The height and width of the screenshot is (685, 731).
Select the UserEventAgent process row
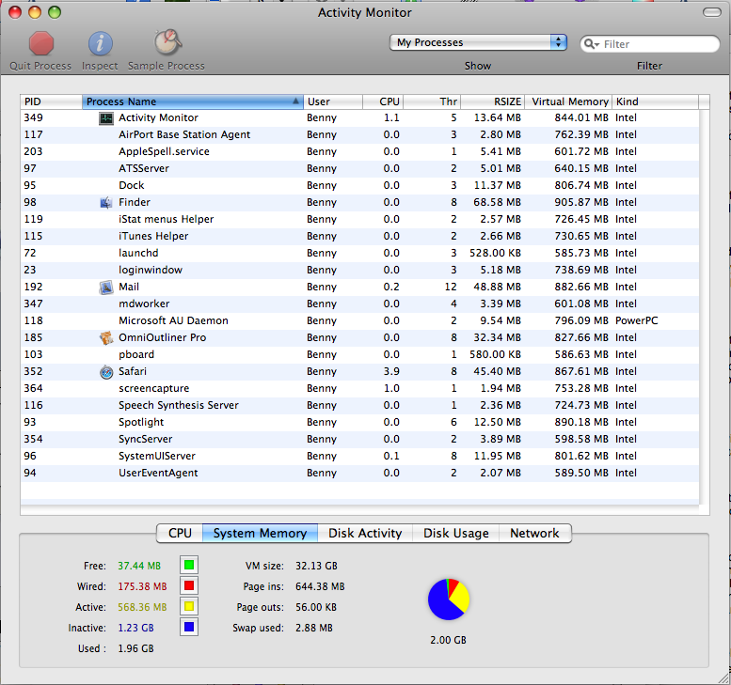point(359,474)
